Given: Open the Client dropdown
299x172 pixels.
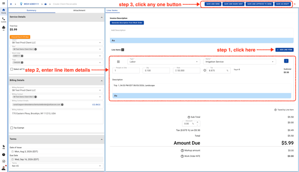Looking at the screenshot, I should tap(56, 42).
